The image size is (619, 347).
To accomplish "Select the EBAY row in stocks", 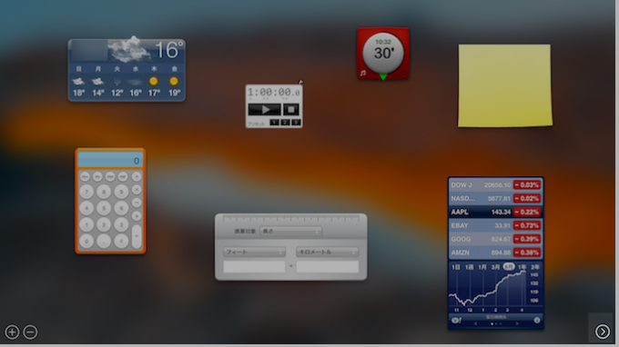I will click(495, 225).
